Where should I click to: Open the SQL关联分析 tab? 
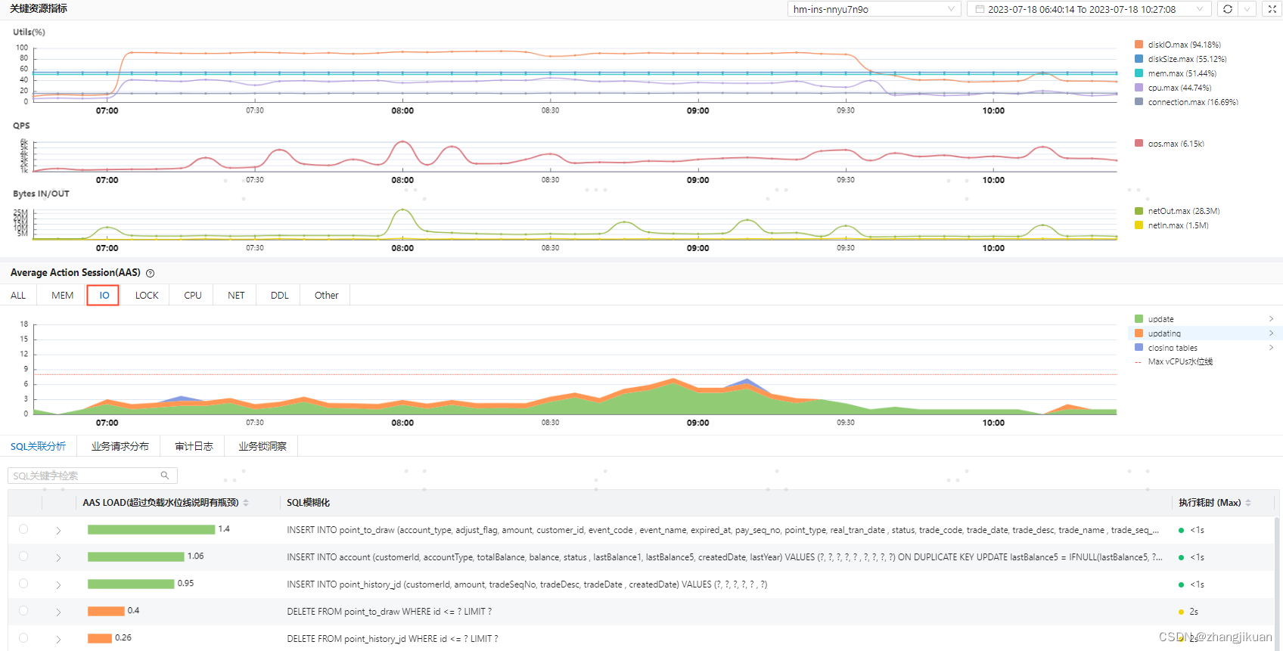tap(38, 446)
